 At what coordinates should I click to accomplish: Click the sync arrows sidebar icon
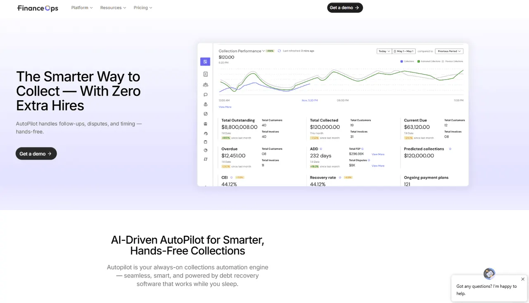pyautogui.click(x=205, y=159)
